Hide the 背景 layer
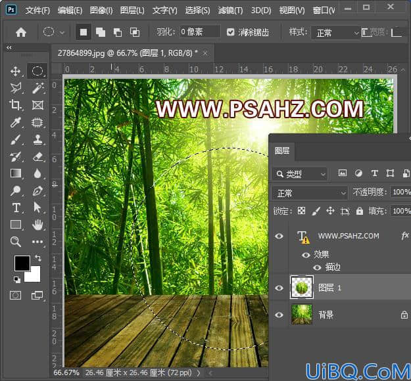The image size is (411, 381). coord(279,315)
